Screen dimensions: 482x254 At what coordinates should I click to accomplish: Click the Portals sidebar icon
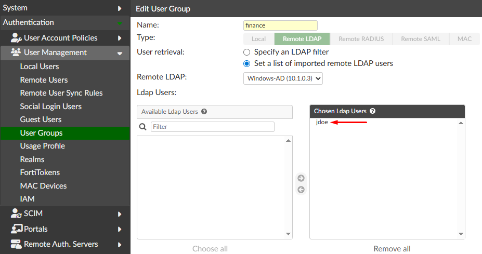click(17, 229)
